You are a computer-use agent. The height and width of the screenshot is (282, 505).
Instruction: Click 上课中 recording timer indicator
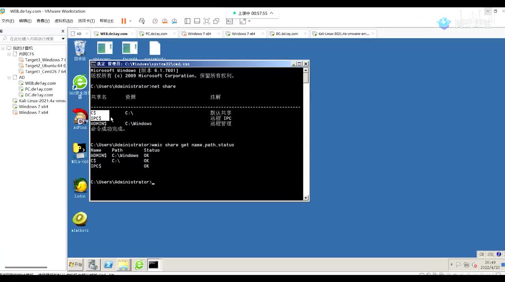pyautogui.click(x=252, y=13)
